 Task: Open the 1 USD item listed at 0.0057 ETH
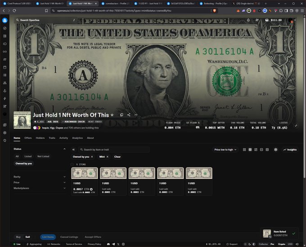pyautogui.click(x=85, y=181)
